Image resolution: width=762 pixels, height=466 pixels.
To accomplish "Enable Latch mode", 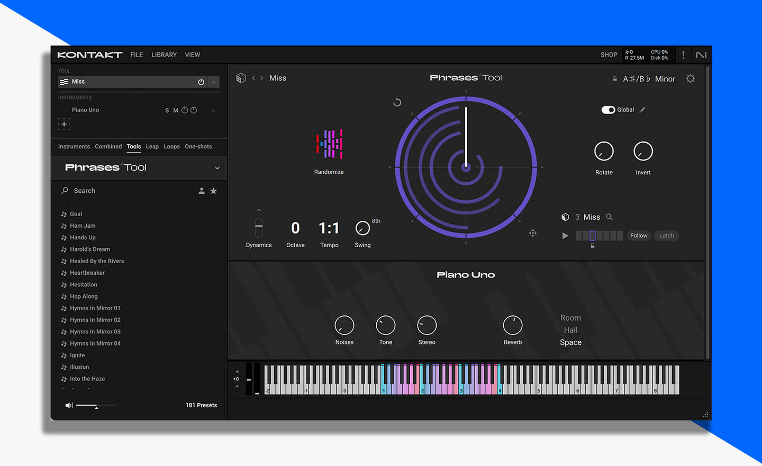I will coord(667,236).
